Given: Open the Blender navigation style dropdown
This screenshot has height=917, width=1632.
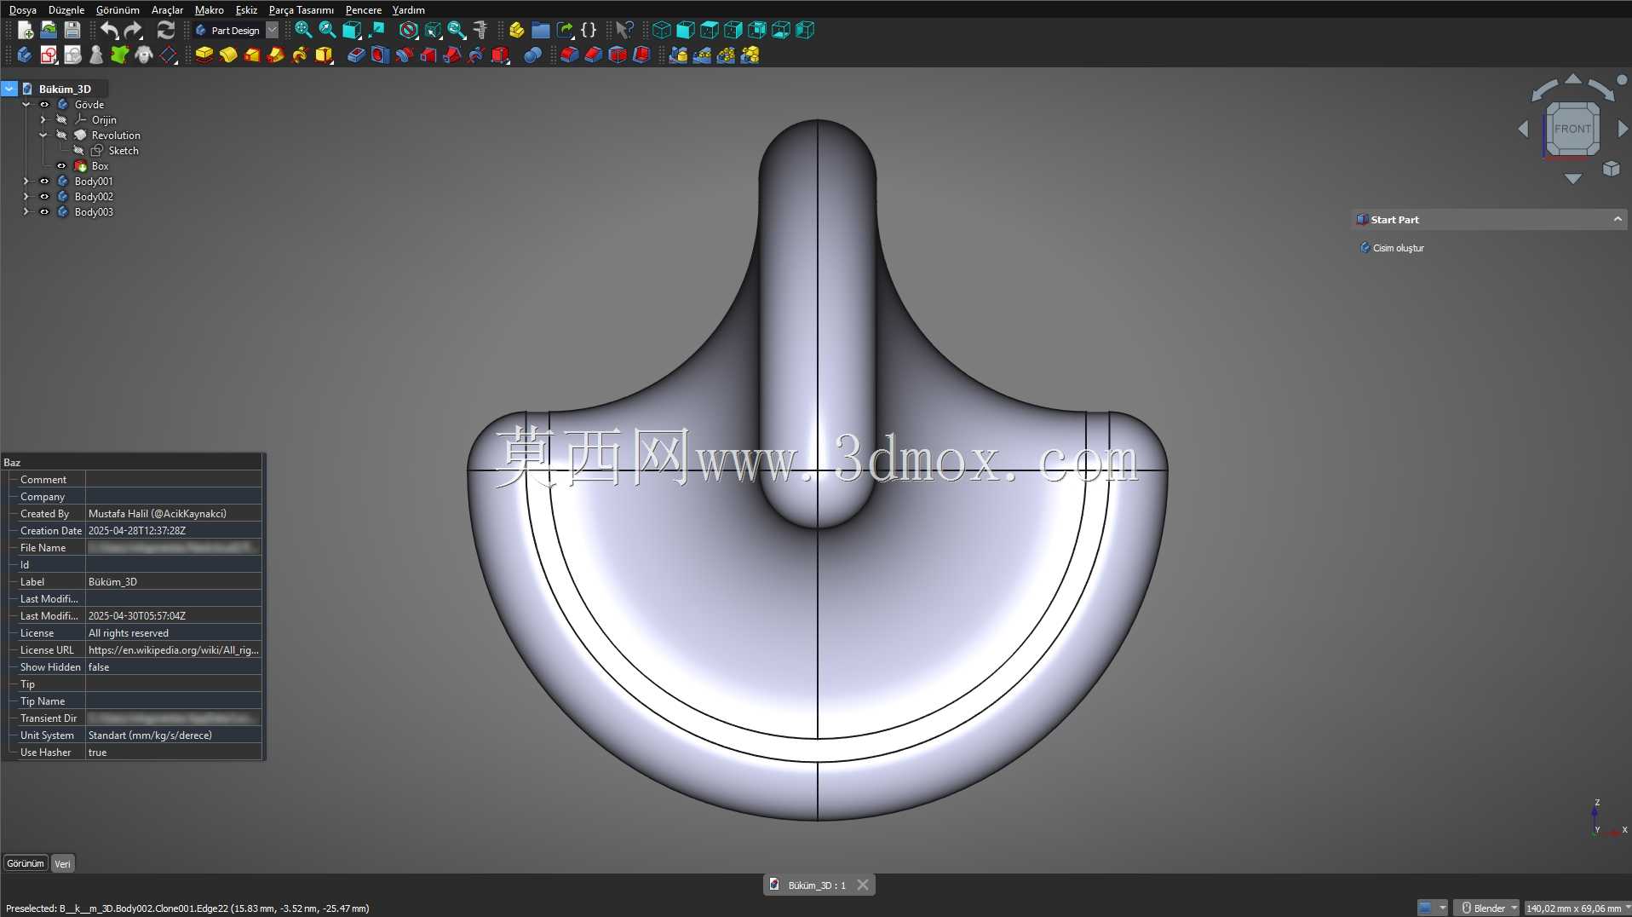Looking at the screenshot, I should click(1486, 908).
